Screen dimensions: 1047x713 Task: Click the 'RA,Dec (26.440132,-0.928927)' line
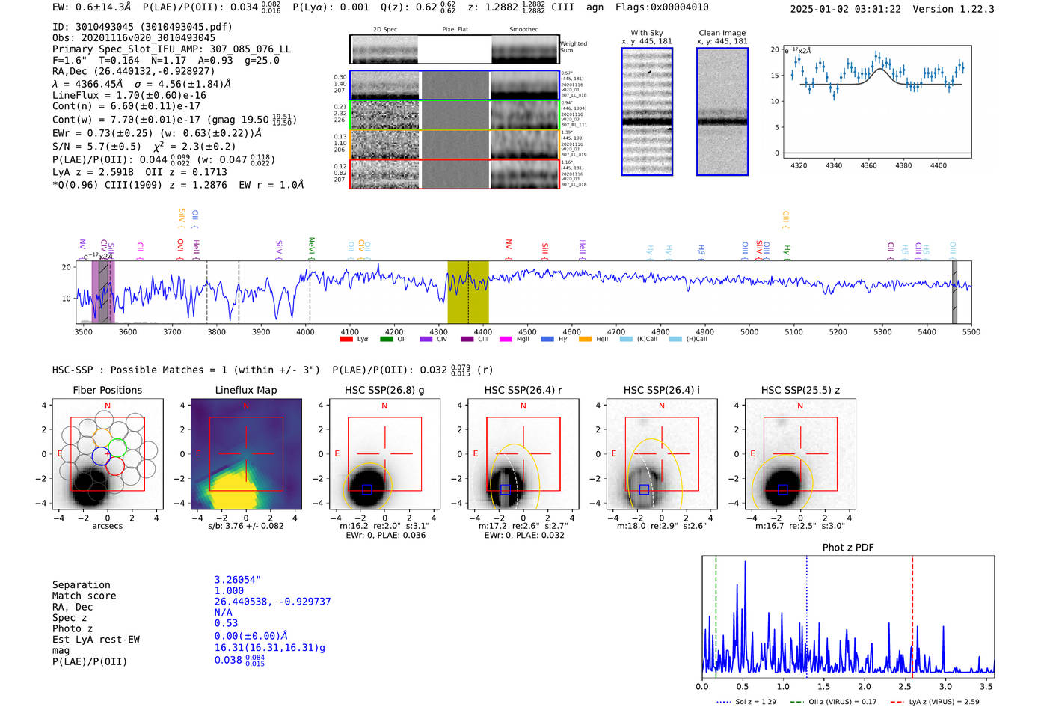coord(133,71)
